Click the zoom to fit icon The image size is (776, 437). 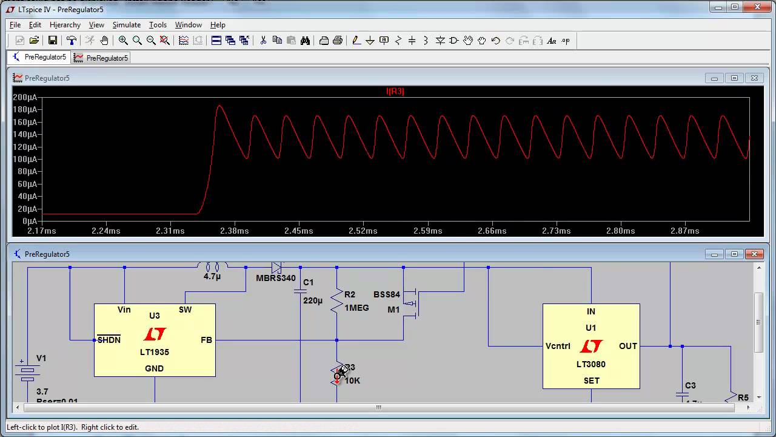point(165,41)
